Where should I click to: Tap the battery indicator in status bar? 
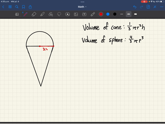click(162, 1)
